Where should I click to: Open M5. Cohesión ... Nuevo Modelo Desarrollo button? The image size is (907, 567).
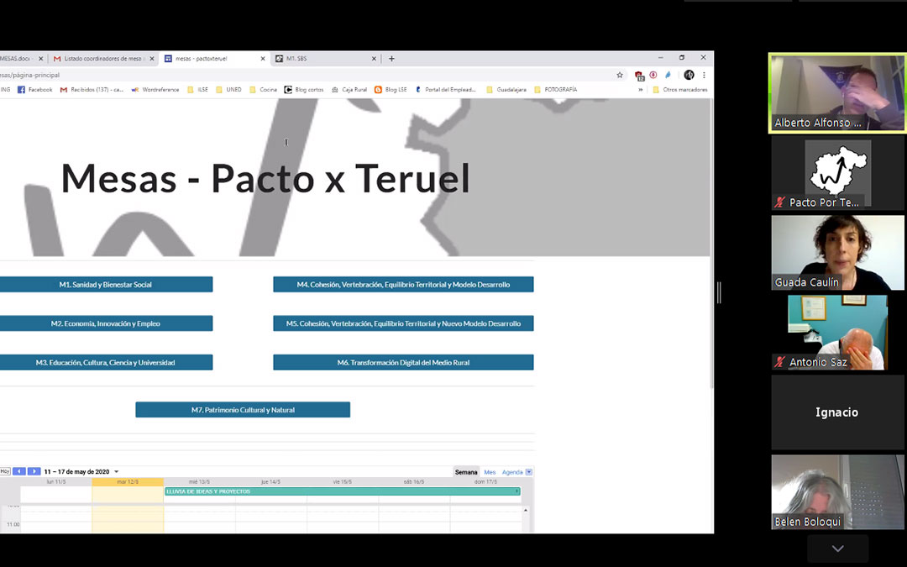403,323
